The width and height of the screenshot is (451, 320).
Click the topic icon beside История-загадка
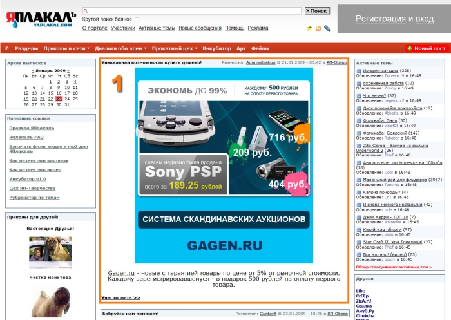(x=358, y=71)
